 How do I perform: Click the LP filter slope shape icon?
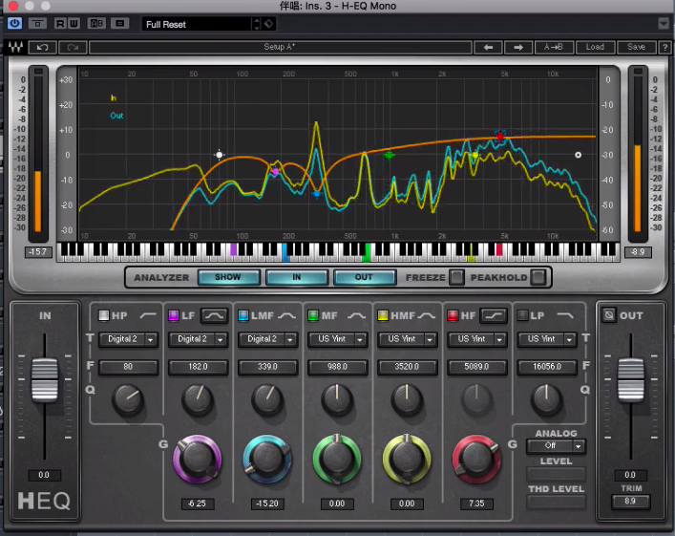click(565, 316)
